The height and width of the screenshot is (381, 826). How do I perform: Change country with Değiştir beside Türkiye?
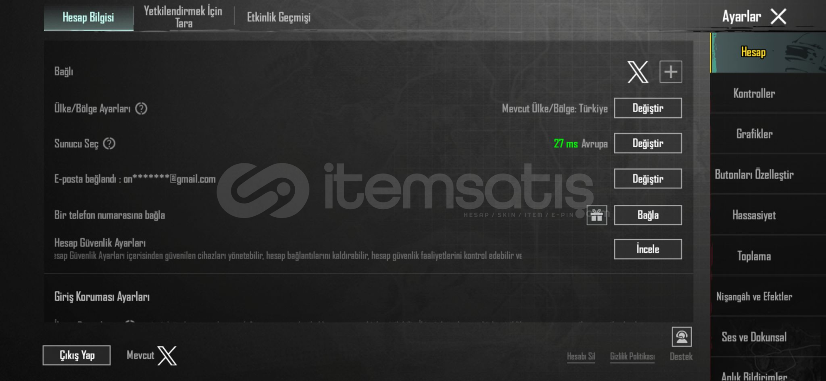pos(647,108)
